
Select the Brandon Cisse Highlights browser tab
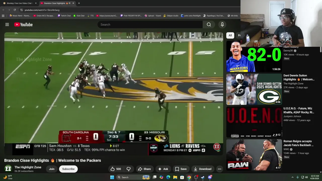57,3
